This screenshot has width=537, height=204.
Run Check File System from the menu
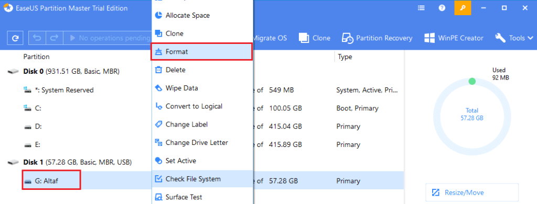(202, 179)
